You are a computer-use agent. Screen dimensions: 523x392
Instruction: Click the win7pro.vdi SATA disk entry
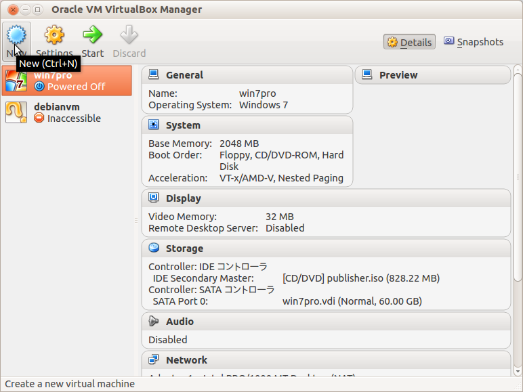tap(352, 301)
